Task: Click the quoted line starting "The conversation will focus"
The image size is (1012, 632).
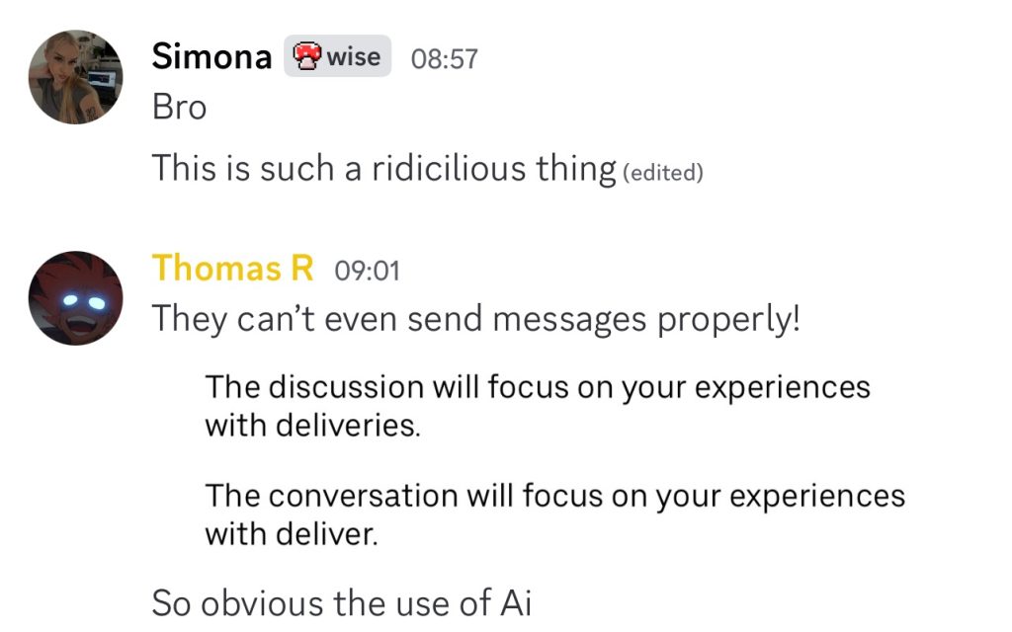Action: [x=554, y=495]
